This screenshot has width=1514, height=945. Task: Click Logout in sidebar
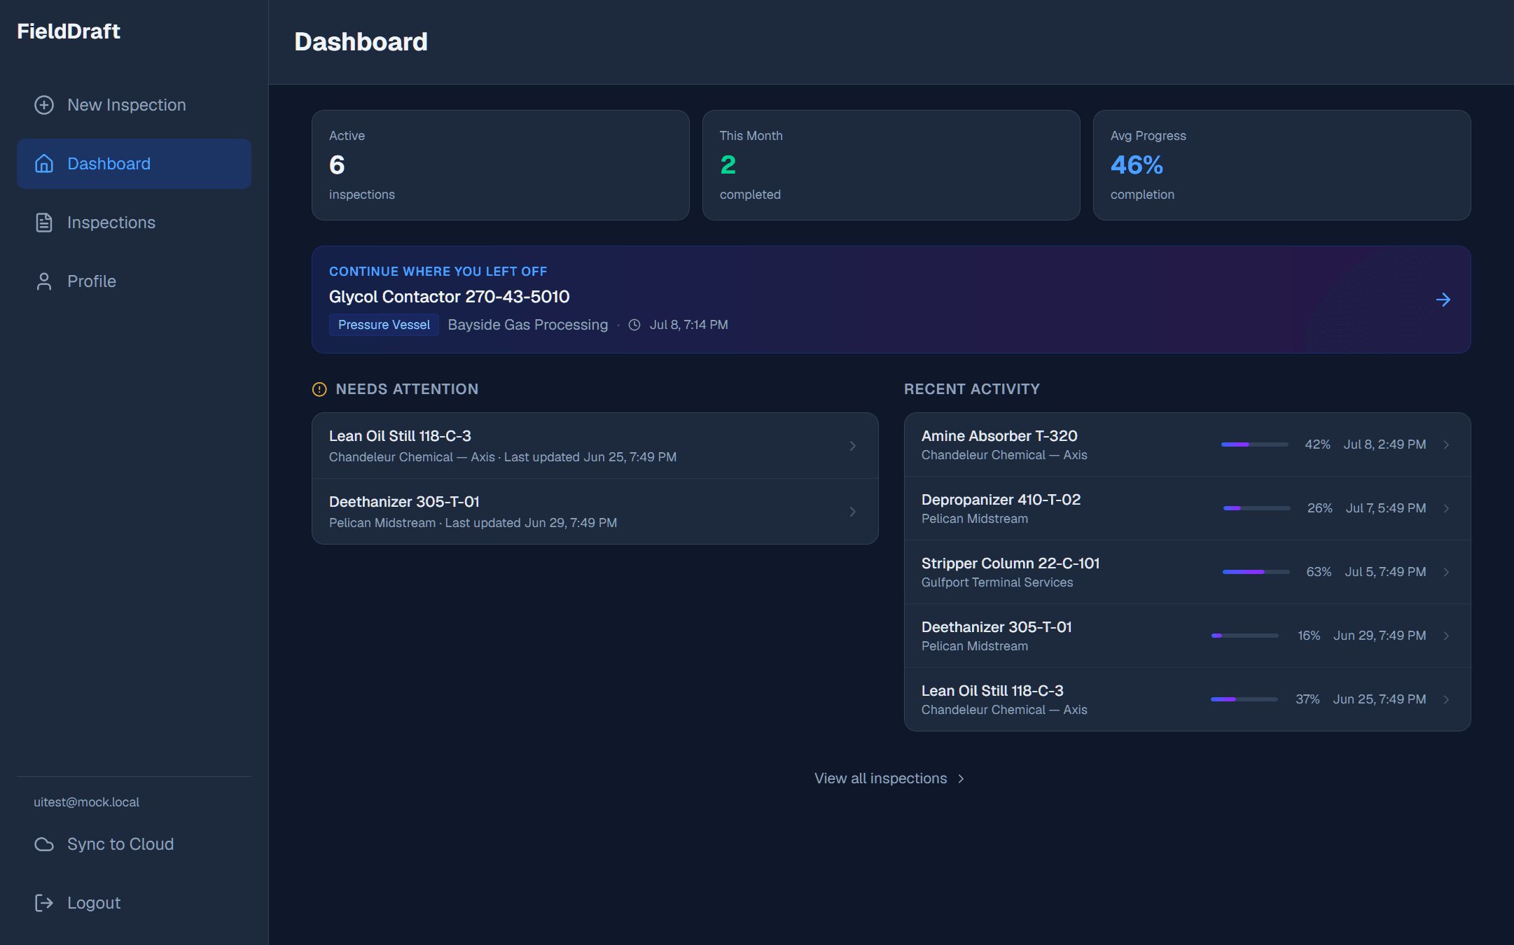tap(134, 903)
